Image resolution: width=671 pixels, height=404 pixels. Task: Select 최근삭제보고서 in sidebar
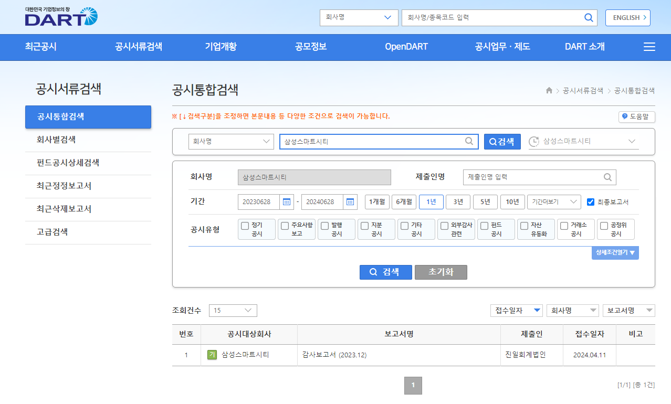pos(88,209)
